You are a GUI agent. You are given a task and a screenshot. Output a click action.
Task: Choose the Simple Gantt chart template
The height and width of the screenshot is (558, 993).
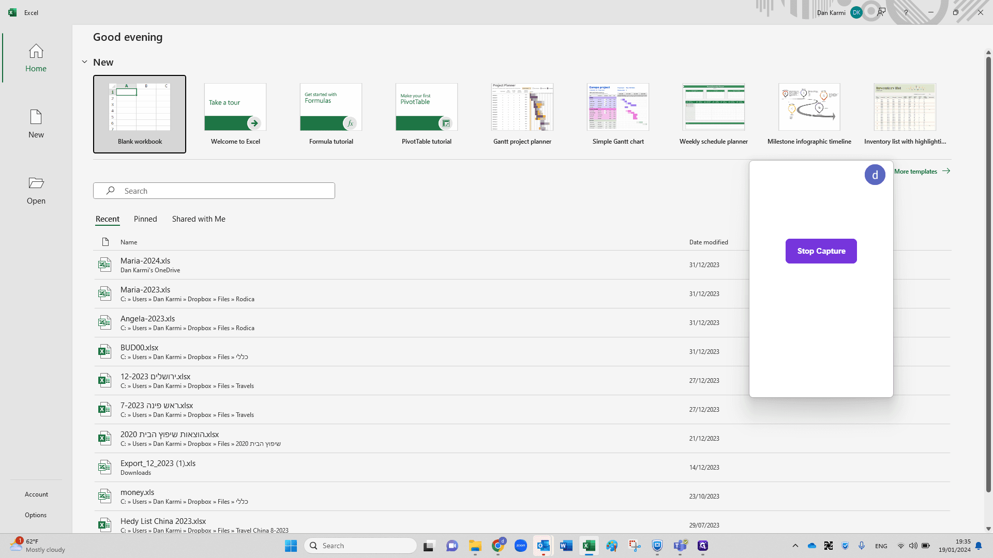click(618, 114)
